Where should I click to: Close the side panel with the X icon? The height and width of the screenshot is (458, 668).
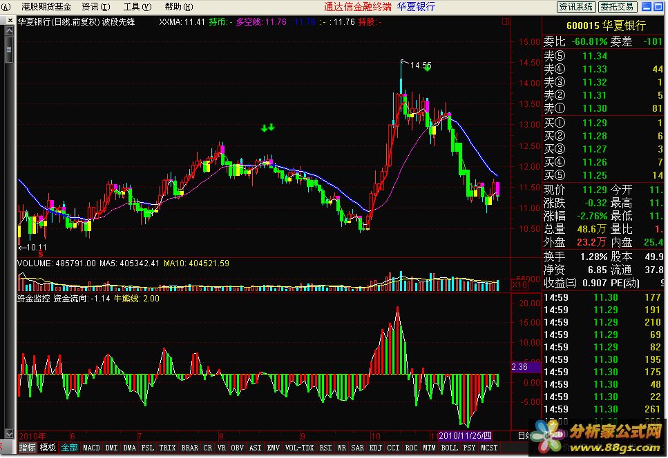10,20
